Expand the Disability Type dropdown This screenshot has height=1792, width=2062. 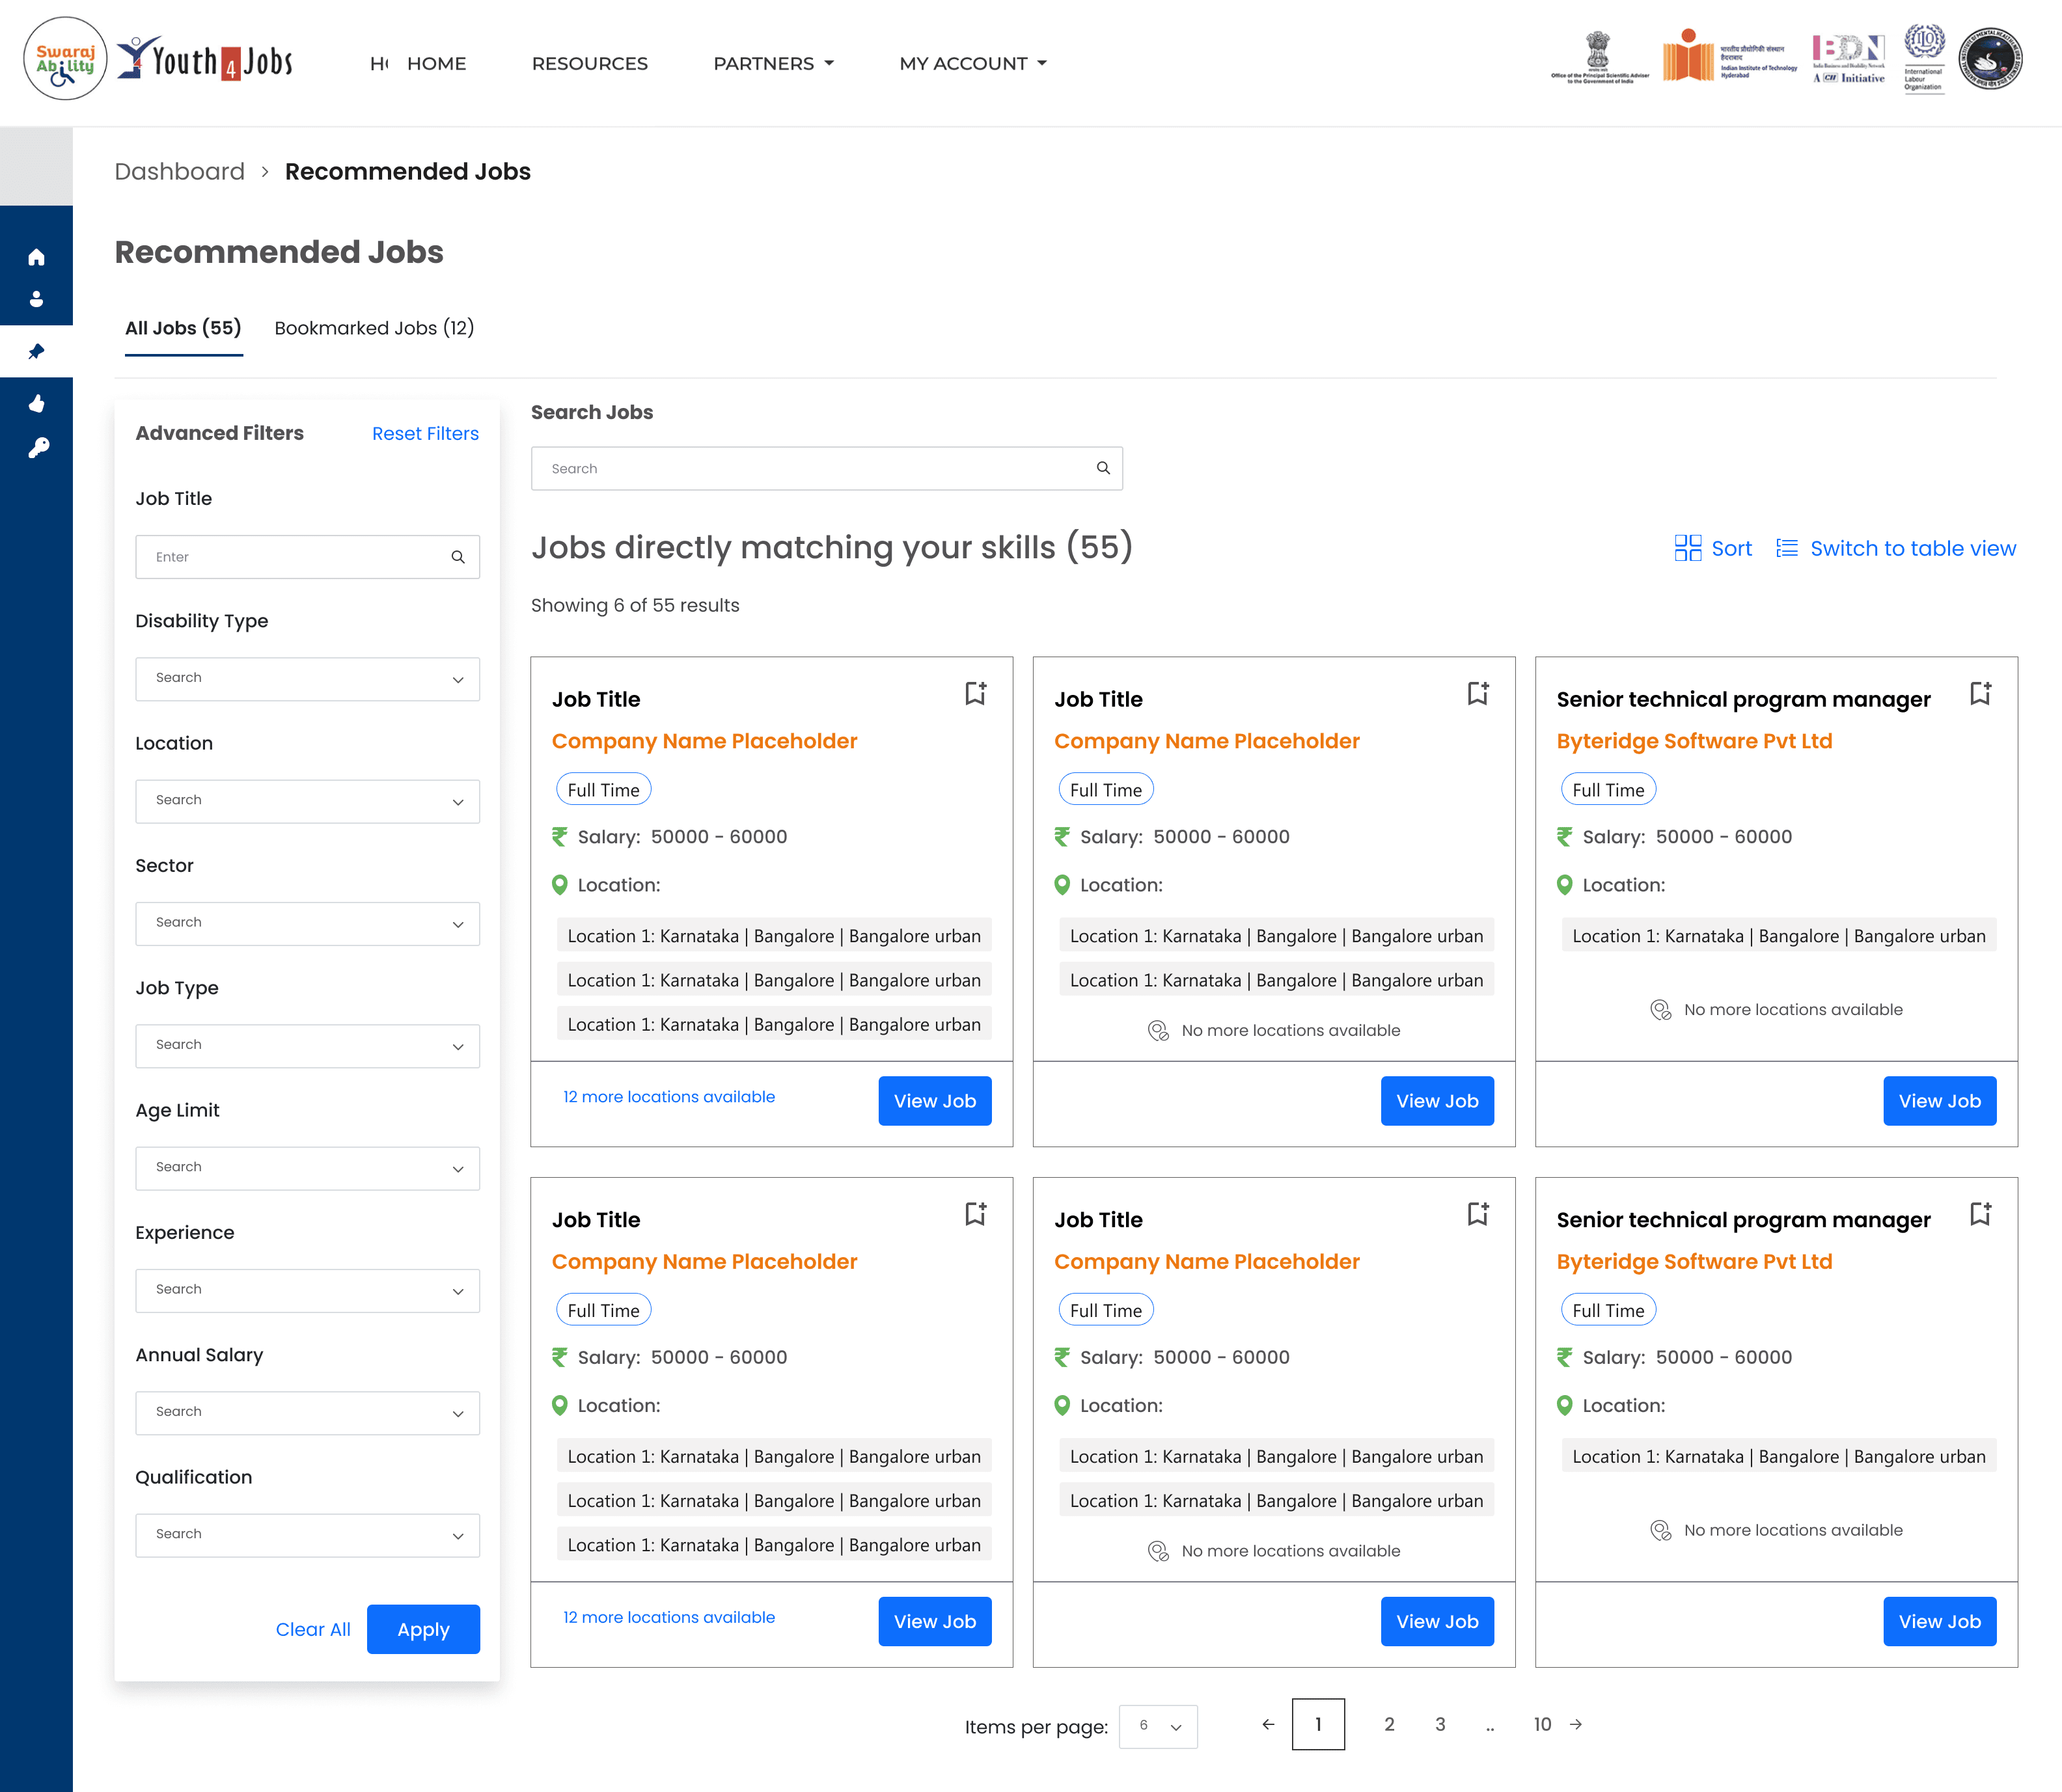[x=307, y=678]
